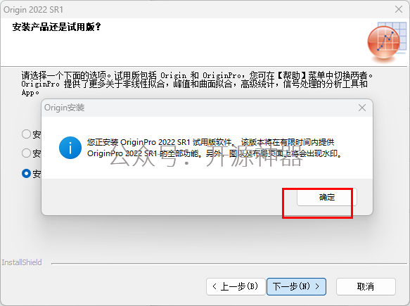Click the blue information icon in dialog
The width and height of the screenshot is (410, 306).
(x=70, y=148)
